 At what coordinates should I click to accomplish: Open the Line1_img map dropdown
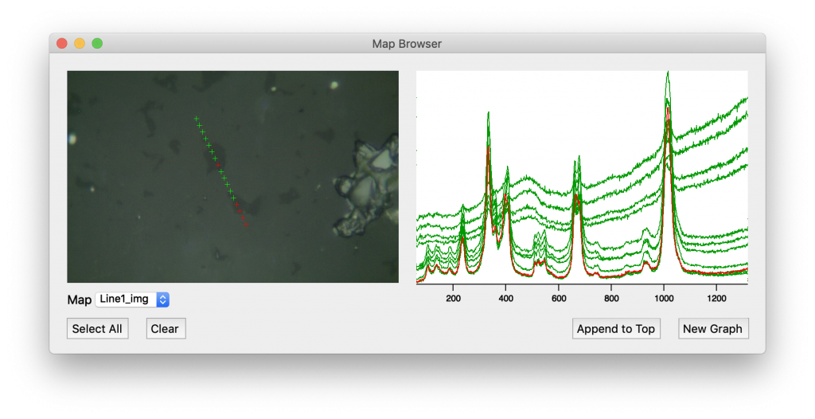point(132,300)
